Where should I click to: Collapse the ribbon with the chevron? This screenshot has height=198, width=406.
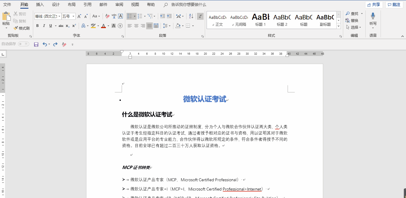[x=402, y=36]
